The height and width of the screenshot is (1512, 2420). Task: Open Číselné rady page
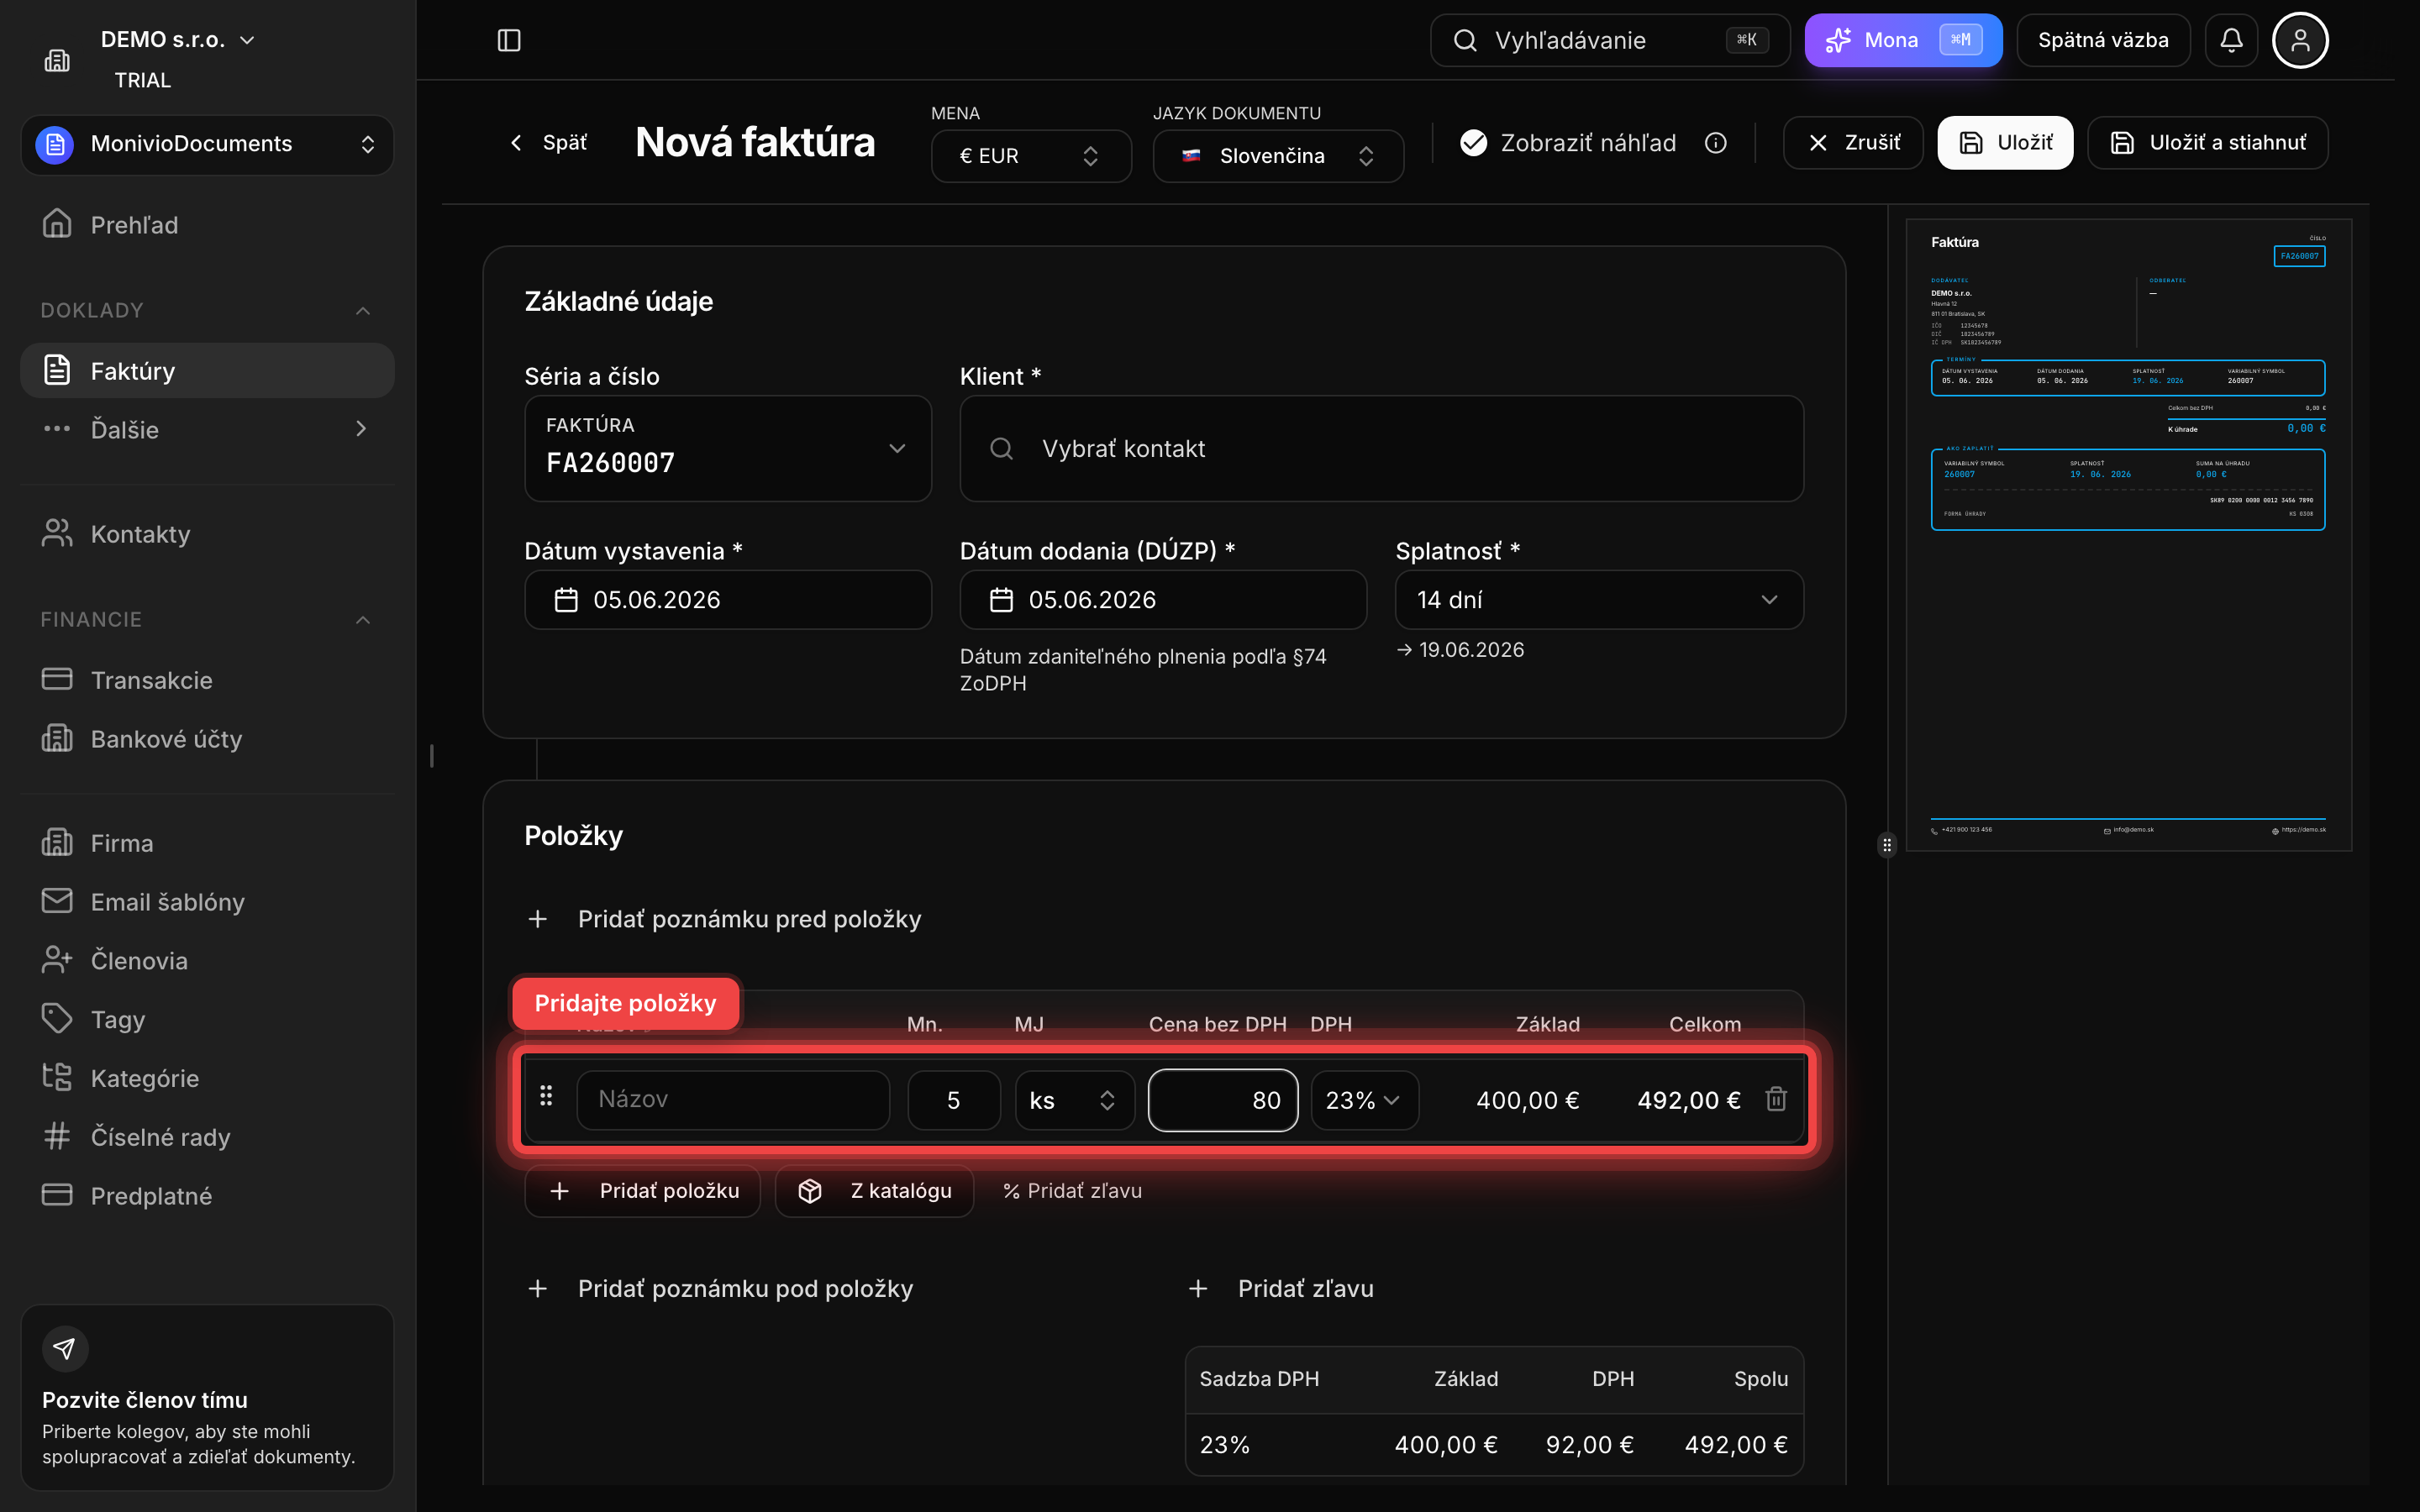[x=207, y=1137]
